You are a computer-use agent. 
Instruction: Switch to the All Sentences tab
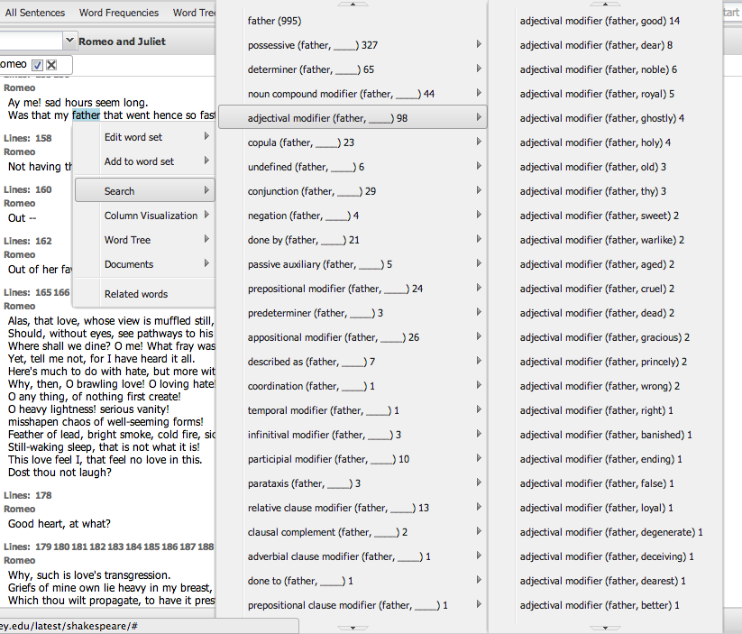coord(35,13)
